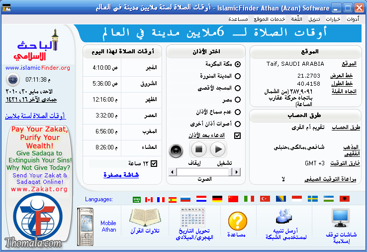367x252 pixels.
Task: Select the Uzbekistan flag language
Action: (x=329, y=199)
